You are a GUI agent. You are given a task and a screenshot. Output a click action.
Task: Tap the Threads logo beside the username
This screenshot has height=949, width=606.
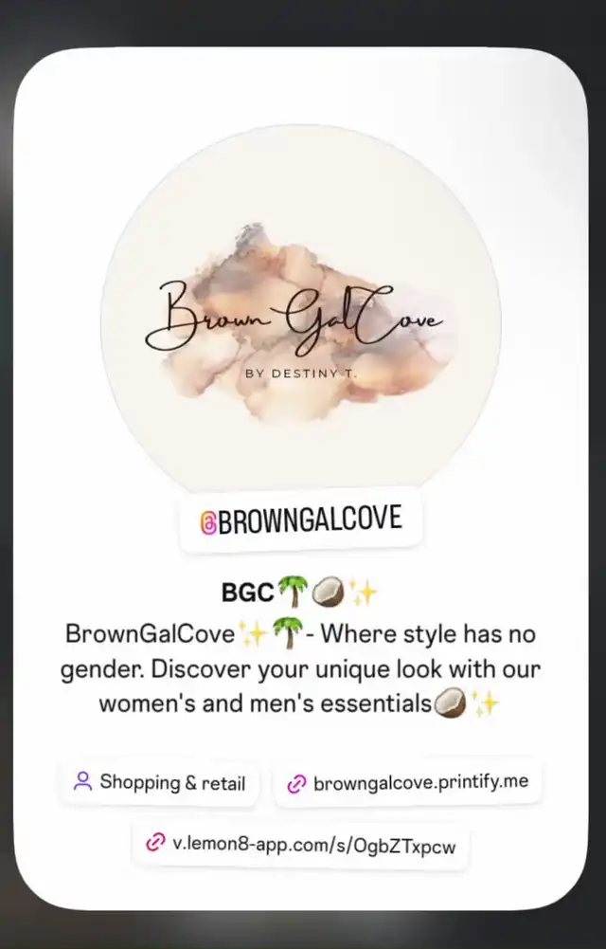tap(207, 522)
